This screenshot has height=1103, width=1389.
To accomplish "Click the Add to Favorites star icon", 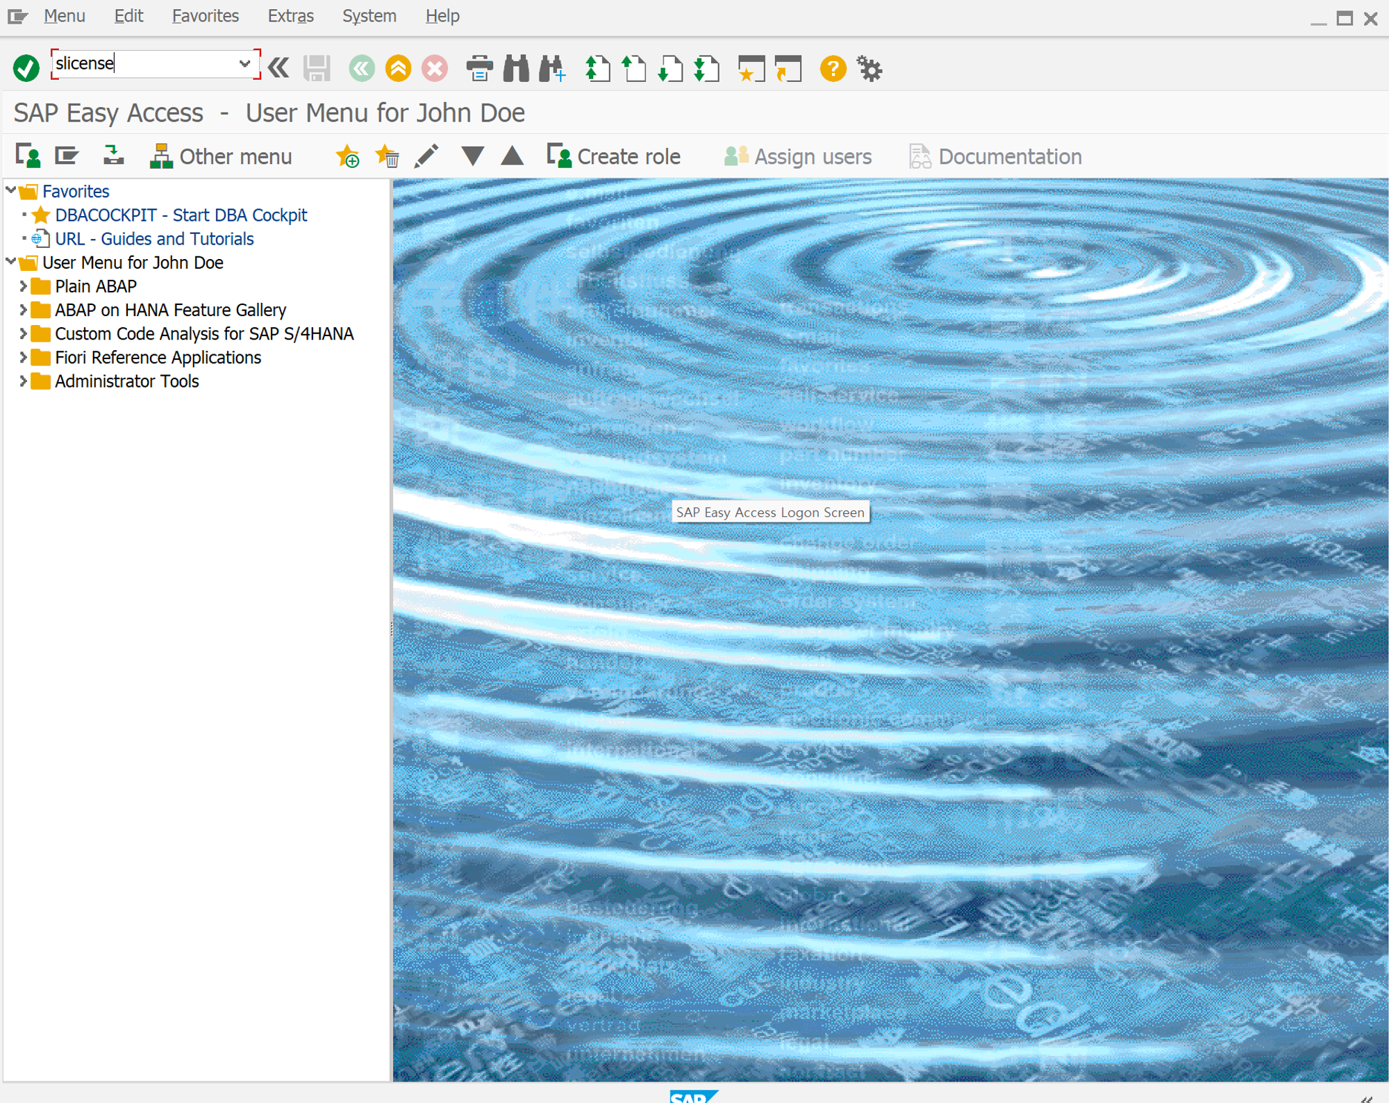I will [347, 156].
